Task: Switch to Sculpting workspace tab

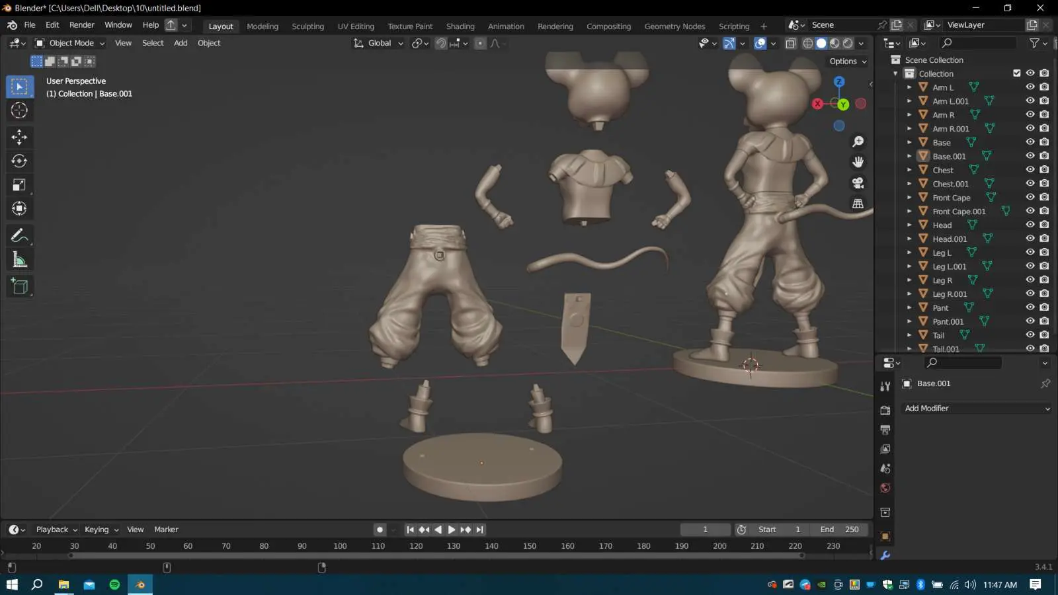Action: (x=307, y=26)
